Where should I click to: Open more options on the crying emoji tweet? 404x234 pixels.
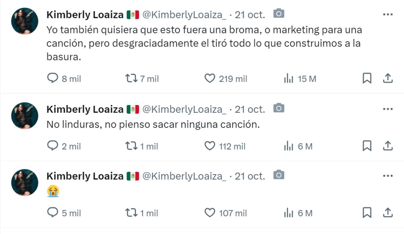coord(388,176)
